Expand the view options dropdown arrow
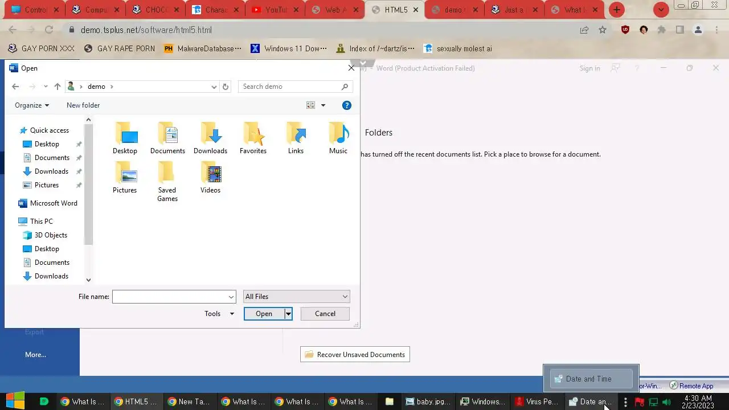The height and width of the screenshot is (410, 729). pos(323,105)
